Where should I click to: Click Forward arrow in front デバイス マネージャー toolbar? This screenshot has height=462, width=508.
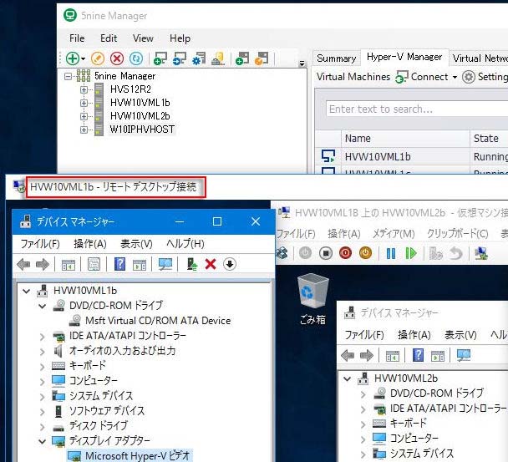coord(43,264)
